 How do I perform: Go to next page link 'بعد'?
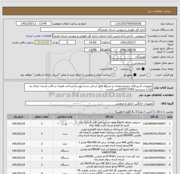[141, 112]
